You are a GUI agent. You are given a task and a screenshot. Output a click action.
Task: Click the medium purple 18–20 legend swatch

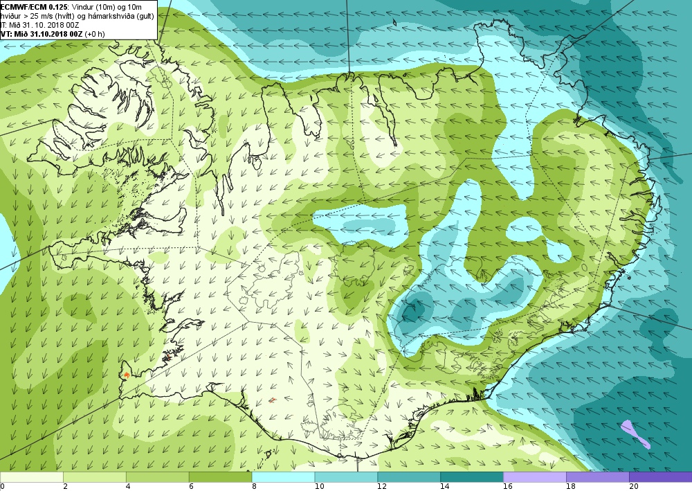pos(598,477)
